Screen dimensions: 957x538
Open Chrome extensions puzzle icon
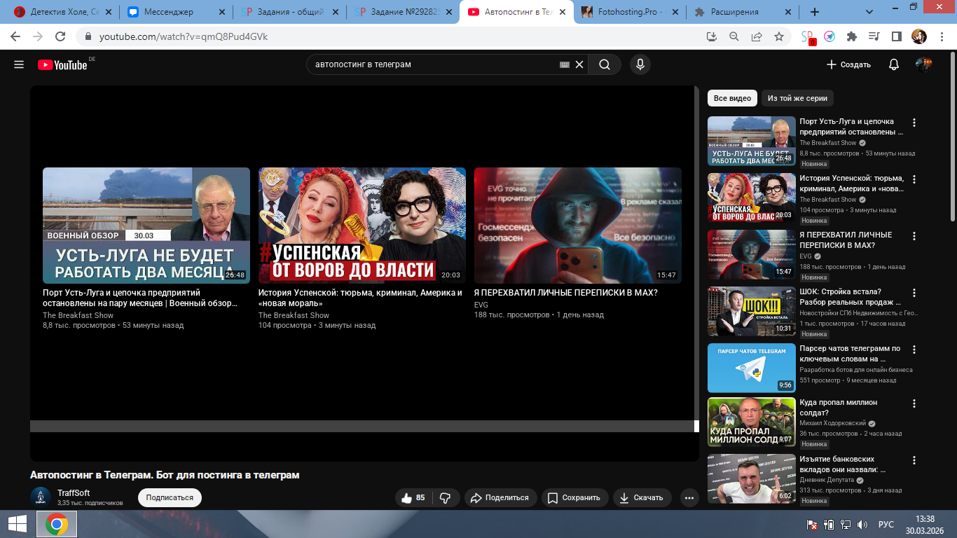852,36
